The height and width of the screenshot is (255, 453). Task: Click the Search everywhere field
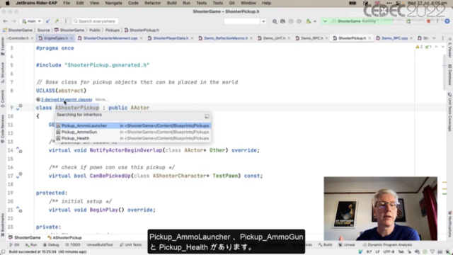coord(95,21)
